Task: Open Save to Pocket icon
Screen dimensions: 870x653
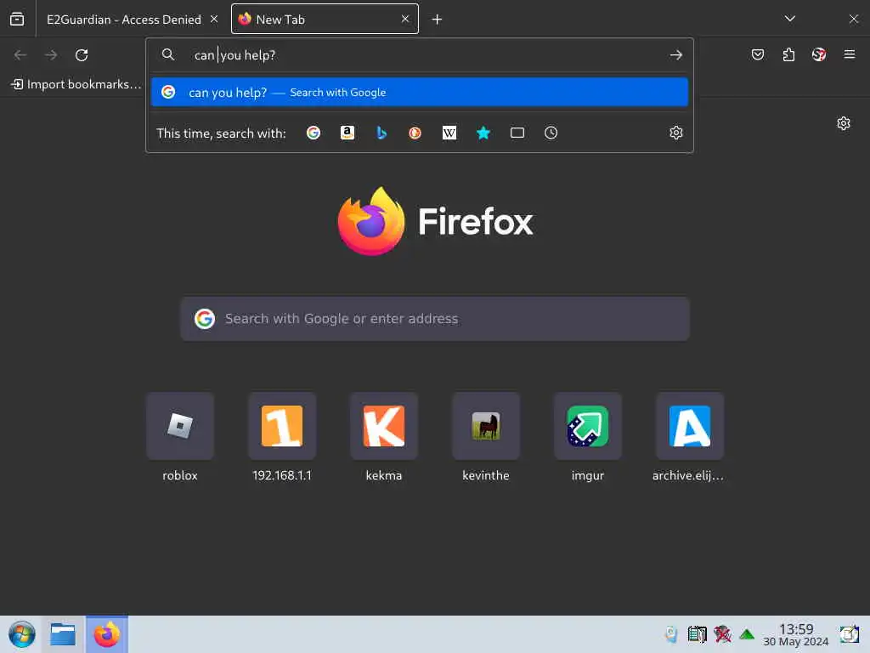Action: (x=758, y=54)
